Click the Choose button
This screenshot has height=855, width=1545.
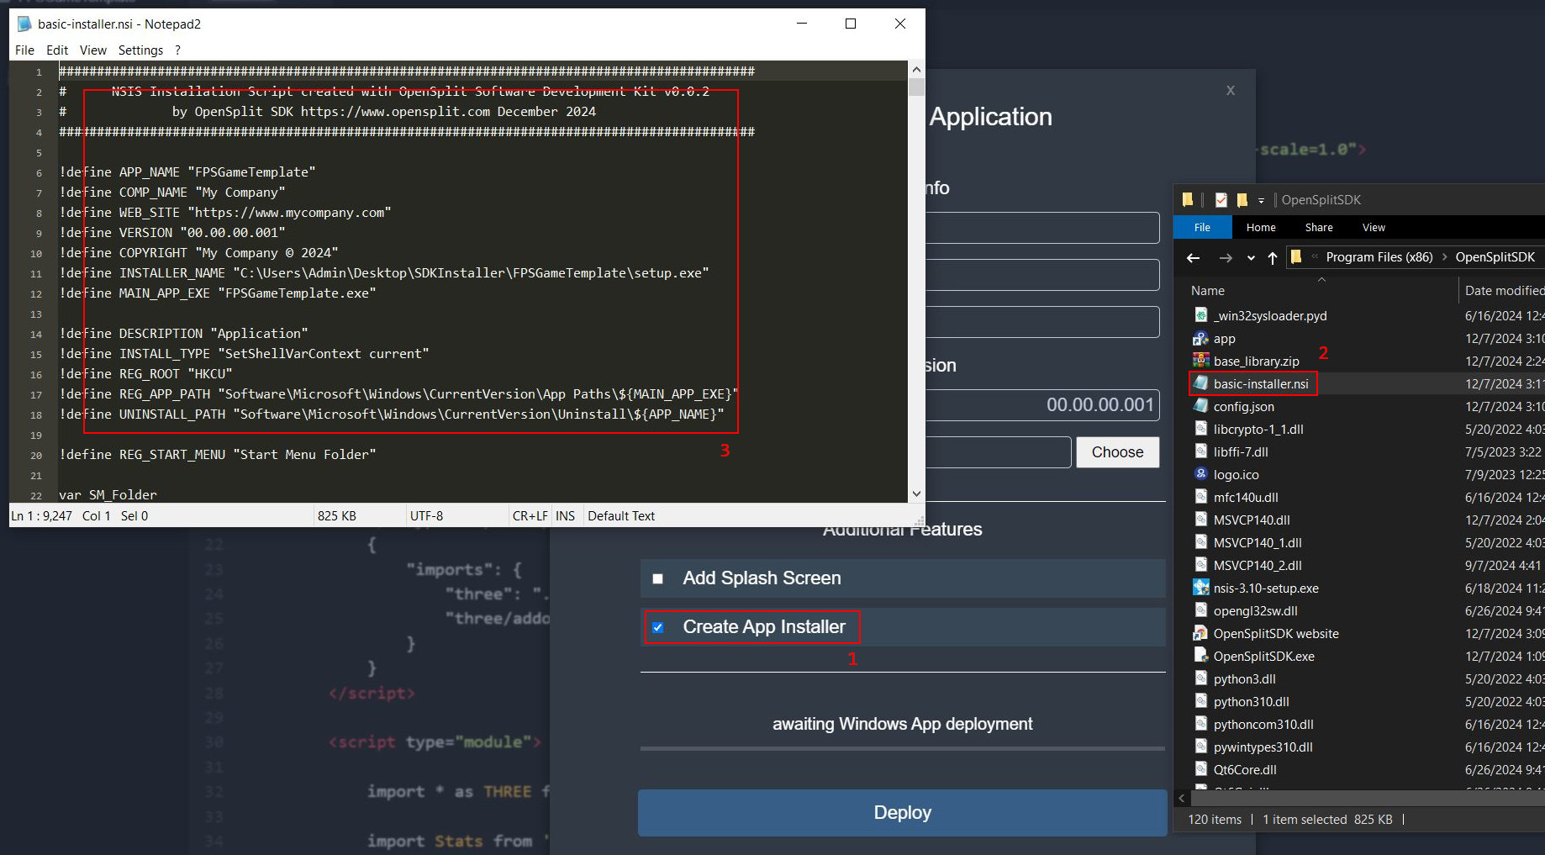coord(1117,452)
